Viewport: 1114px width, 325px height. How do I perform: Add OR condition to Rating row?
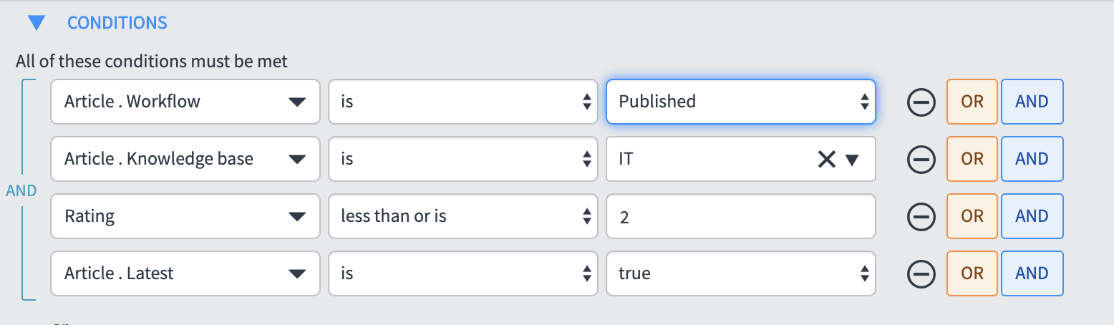972,216
